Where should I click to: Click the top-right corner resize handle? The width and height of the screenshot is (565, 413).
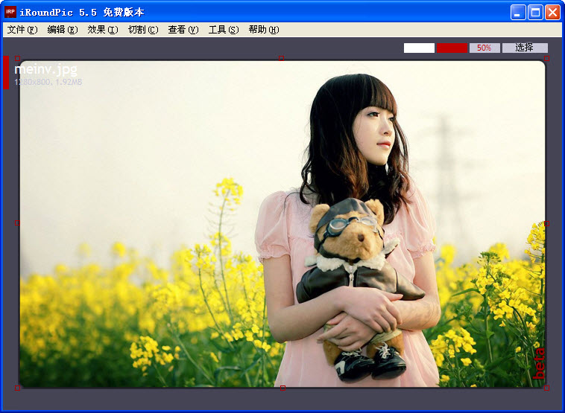click(546, 58)
